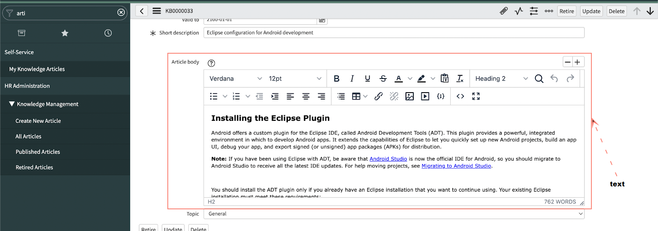Follow the Android Studio hyperlink
This screenshot has height=231, width=658.
pos(388,159)
